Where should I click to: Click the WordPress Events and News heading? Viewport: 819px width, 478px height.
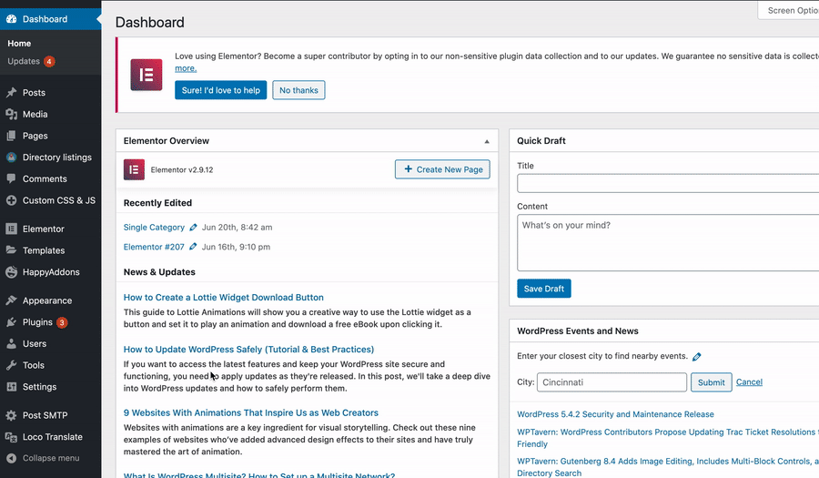coord(578,331)
